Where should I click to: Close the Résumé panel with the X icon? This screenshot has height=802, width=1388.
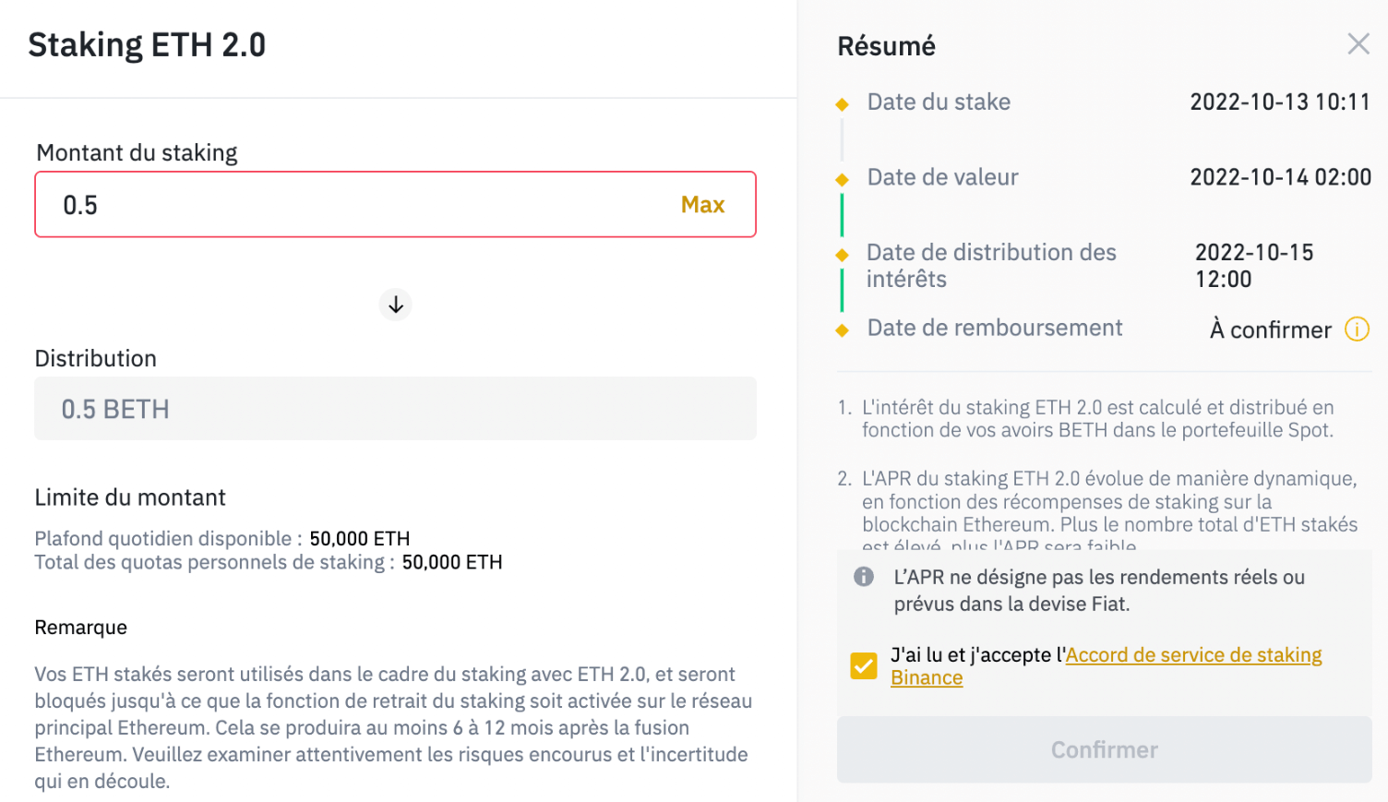point(1358,43)
